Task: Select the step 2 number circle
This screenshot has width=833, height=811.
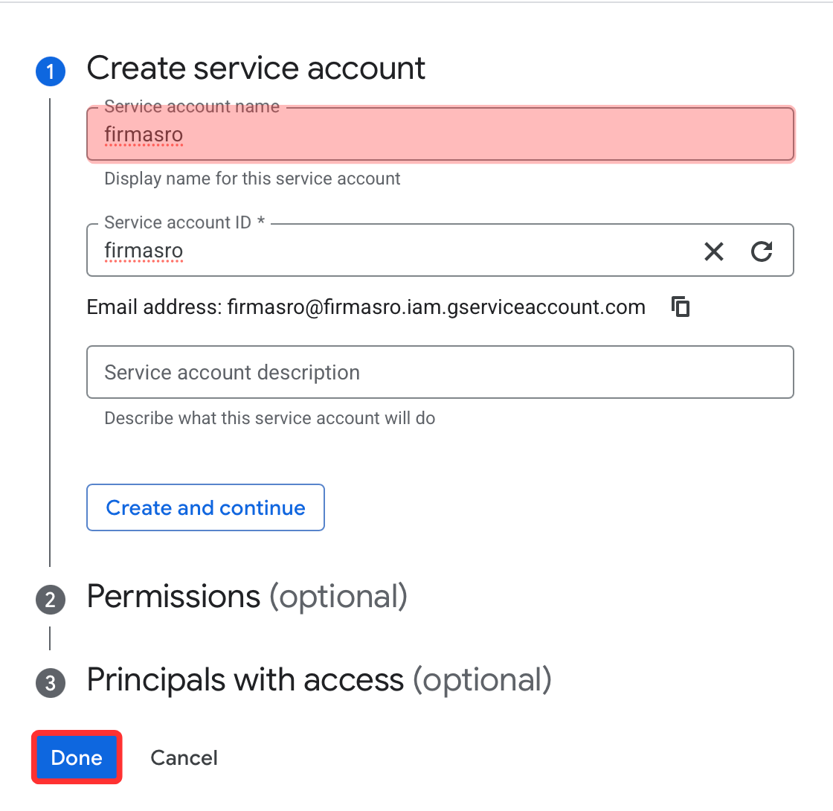Action: tap(51, 600)
